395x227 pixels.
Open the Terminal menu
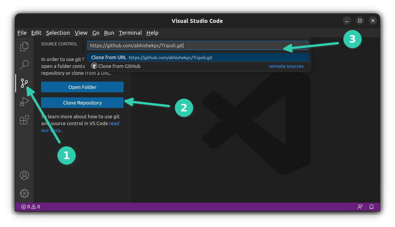(130, 33)
